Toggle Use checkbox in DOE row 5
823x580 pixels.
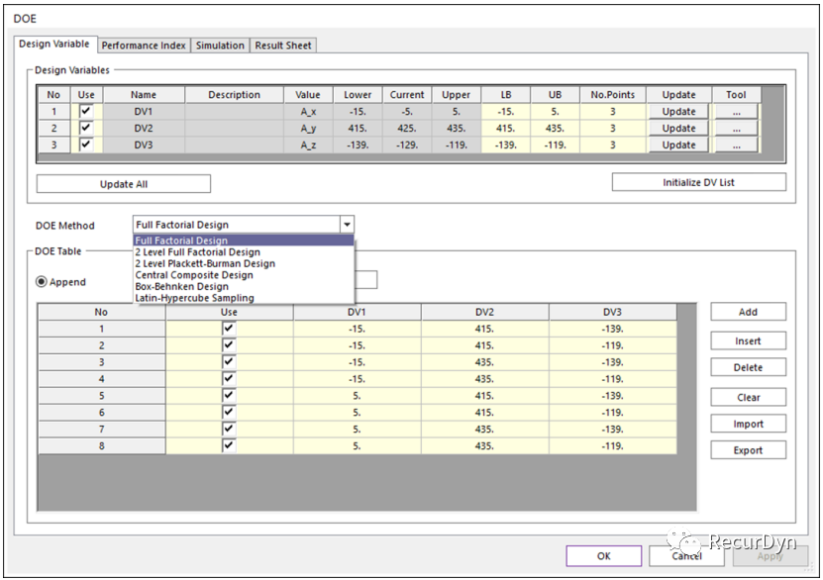point(230,395)
